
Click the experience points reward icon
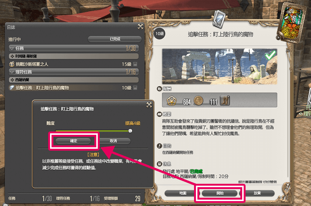(x=171, y=101)
